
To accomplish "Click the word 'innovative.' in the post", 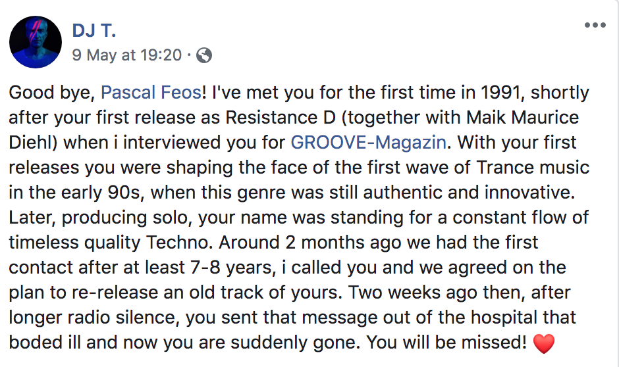I will click(x=529, y=192).
